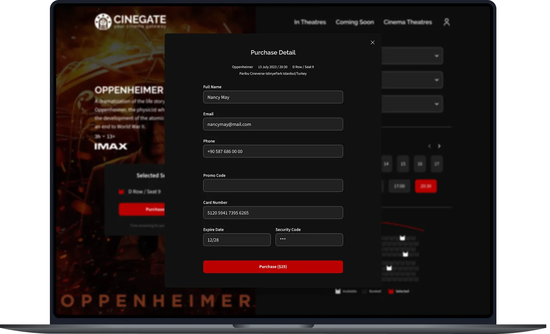This screenshot has height=334, width=550.
Task: Click the D Row / Seat 9 entry
Action: pyautogui.click(x=144, y=192)
